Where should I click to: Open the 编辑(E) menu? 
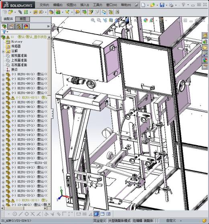pyautogui.click(x=57, y=5)
